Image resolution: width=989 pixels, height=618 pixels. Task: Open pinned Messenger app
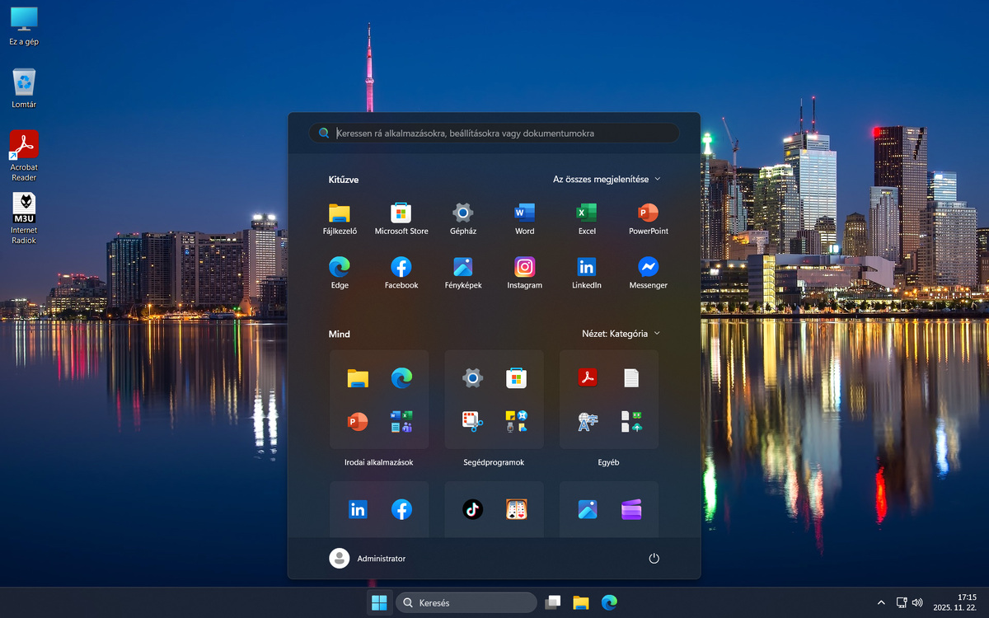[x=649, y=273]
